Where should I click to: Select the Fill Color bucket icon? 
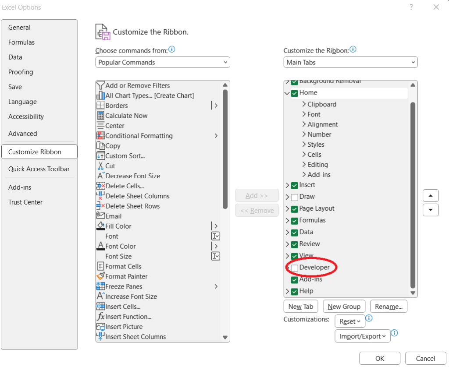[x=100, y=226]
